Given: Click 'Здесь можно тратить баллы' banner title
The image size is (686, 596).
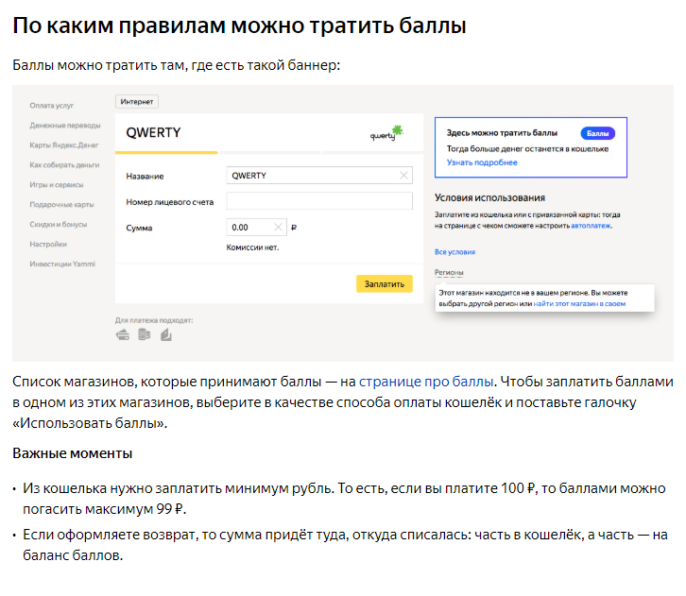Looking at the screenshot, I should [x=502, y=133].
